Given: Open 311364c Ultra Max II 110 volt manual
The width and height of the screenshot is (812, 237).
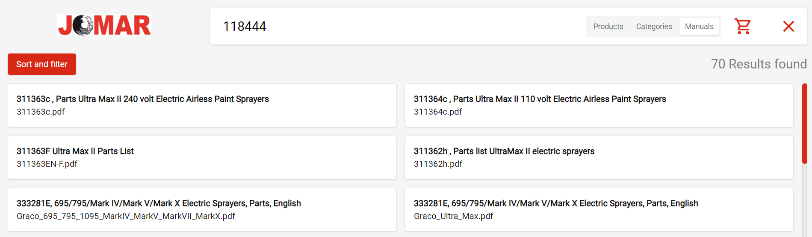Looking at the screenshot, I should point(599,105).
